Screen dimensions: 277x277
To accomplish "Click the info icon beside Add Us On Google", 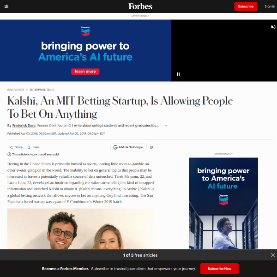I will click(151, 147).
